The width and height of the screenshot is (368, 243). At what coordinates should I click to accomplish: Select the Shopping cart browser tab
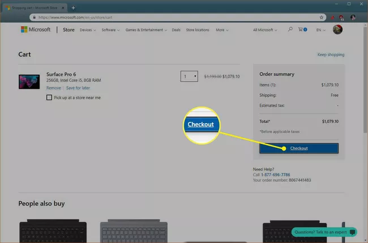35,8
